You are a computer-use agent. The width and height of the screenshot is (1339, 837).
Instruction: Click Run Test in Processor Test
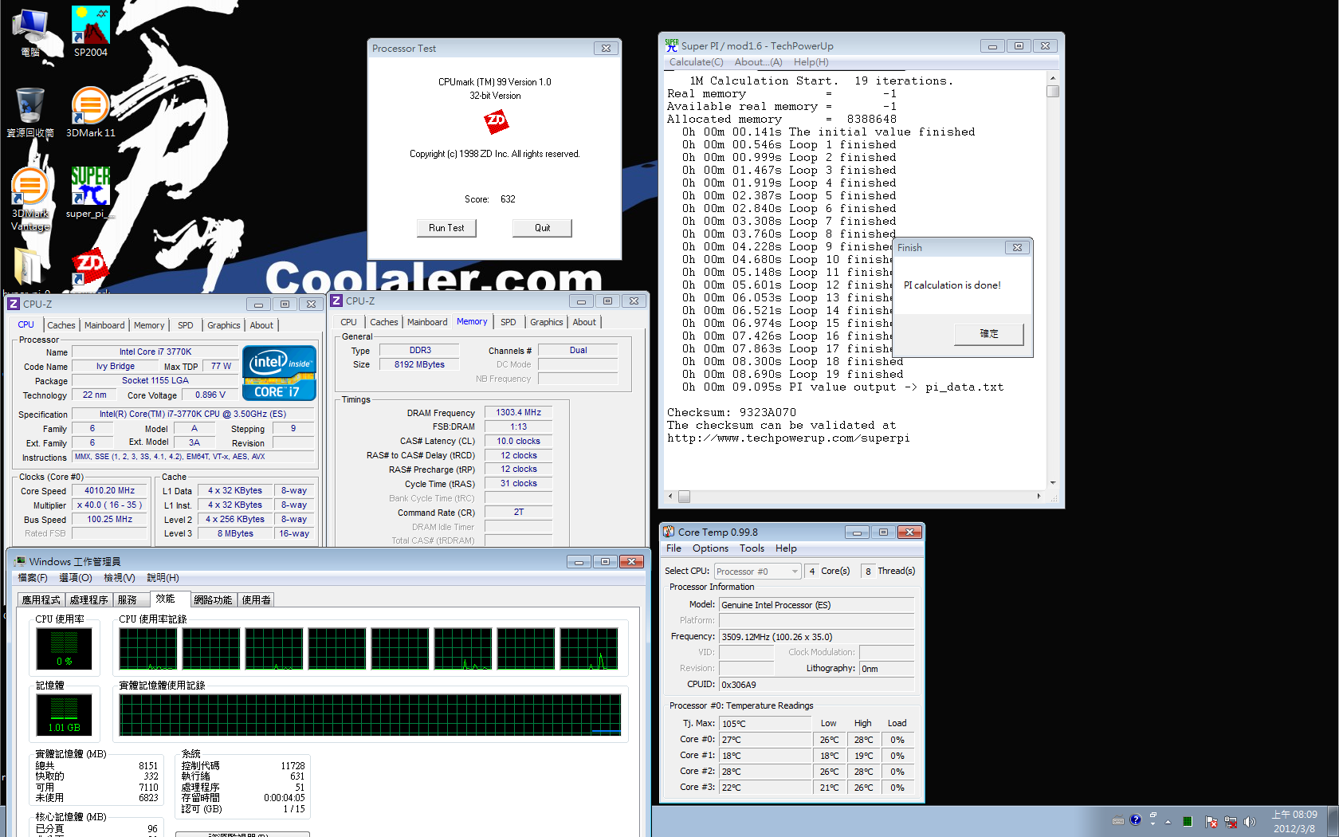point(446,228)
